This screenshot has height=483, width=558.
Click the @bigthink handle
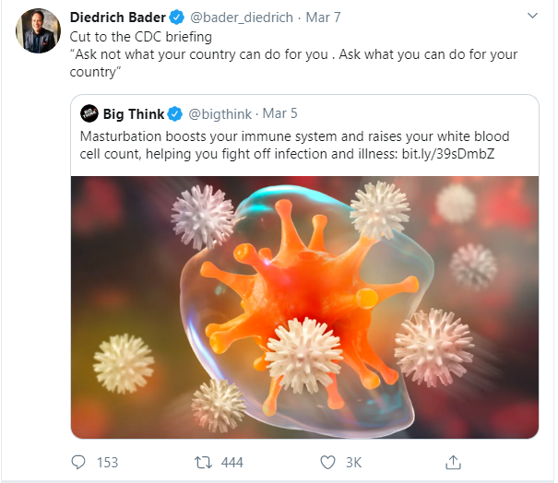tap(220, 113)
